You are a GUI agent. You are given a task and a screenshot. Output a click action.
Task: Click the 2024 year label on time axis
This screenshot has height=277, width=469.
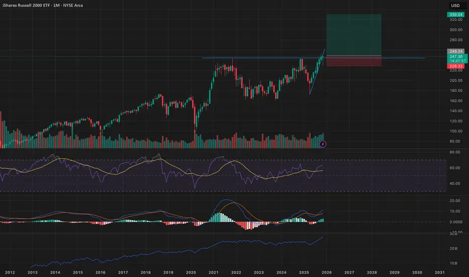point(281,272)
